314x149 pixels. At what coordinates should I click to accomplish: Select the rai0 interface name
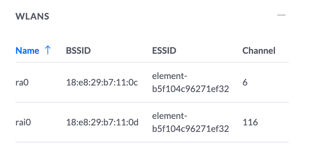(23, 122)
